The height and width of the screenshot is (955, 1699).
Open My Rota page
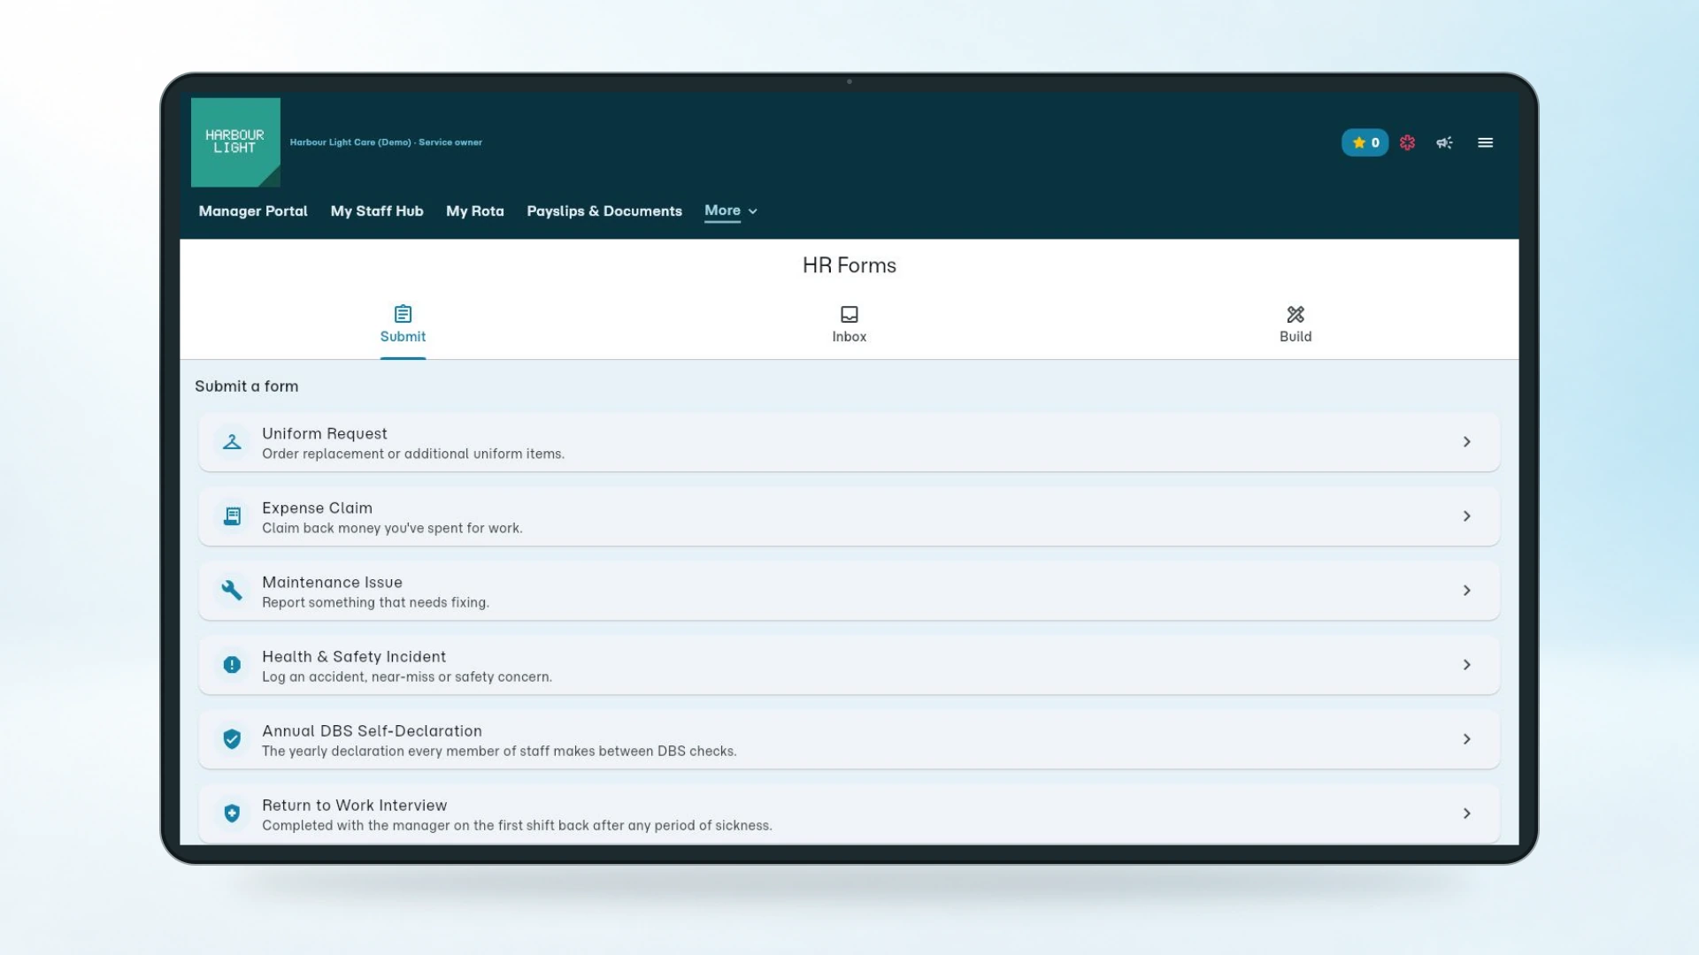click(x=475, y=210)
